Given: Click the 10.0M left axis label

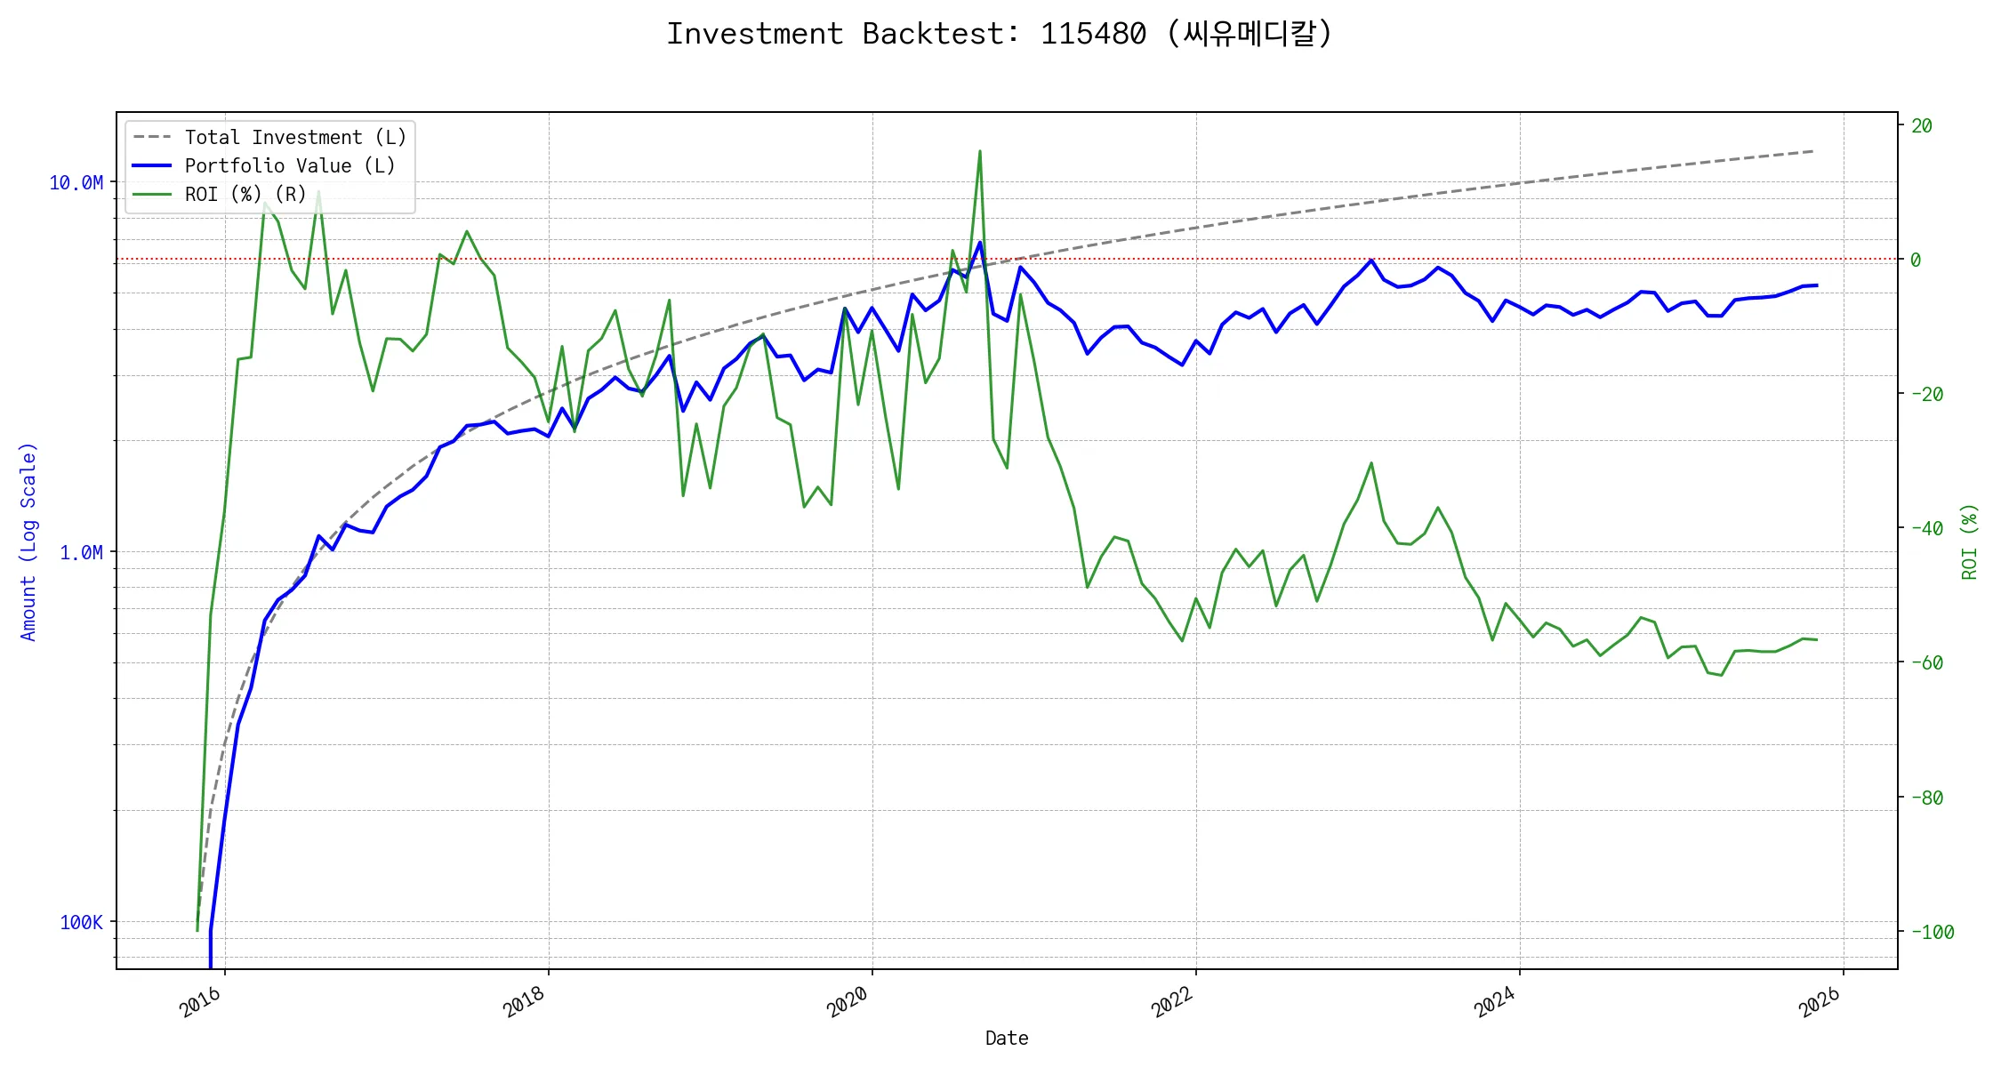Looking at the screenshot, I should 76,183.
